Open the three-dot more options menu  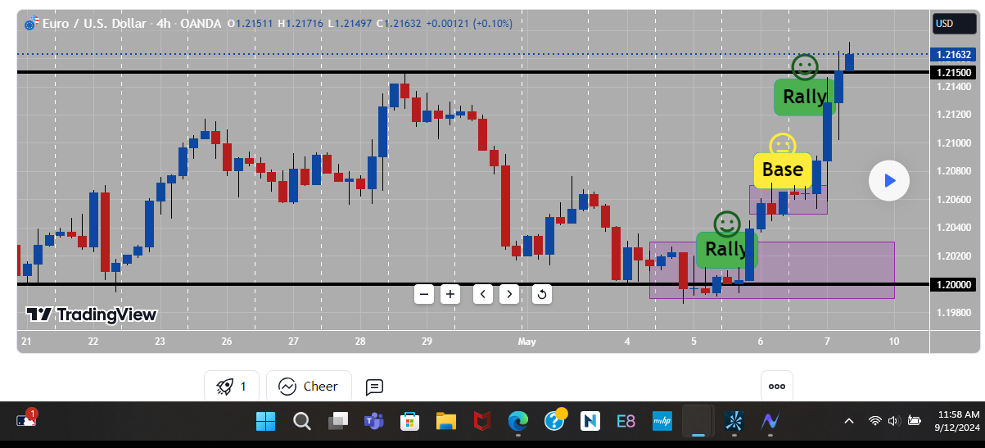[776, 387]
